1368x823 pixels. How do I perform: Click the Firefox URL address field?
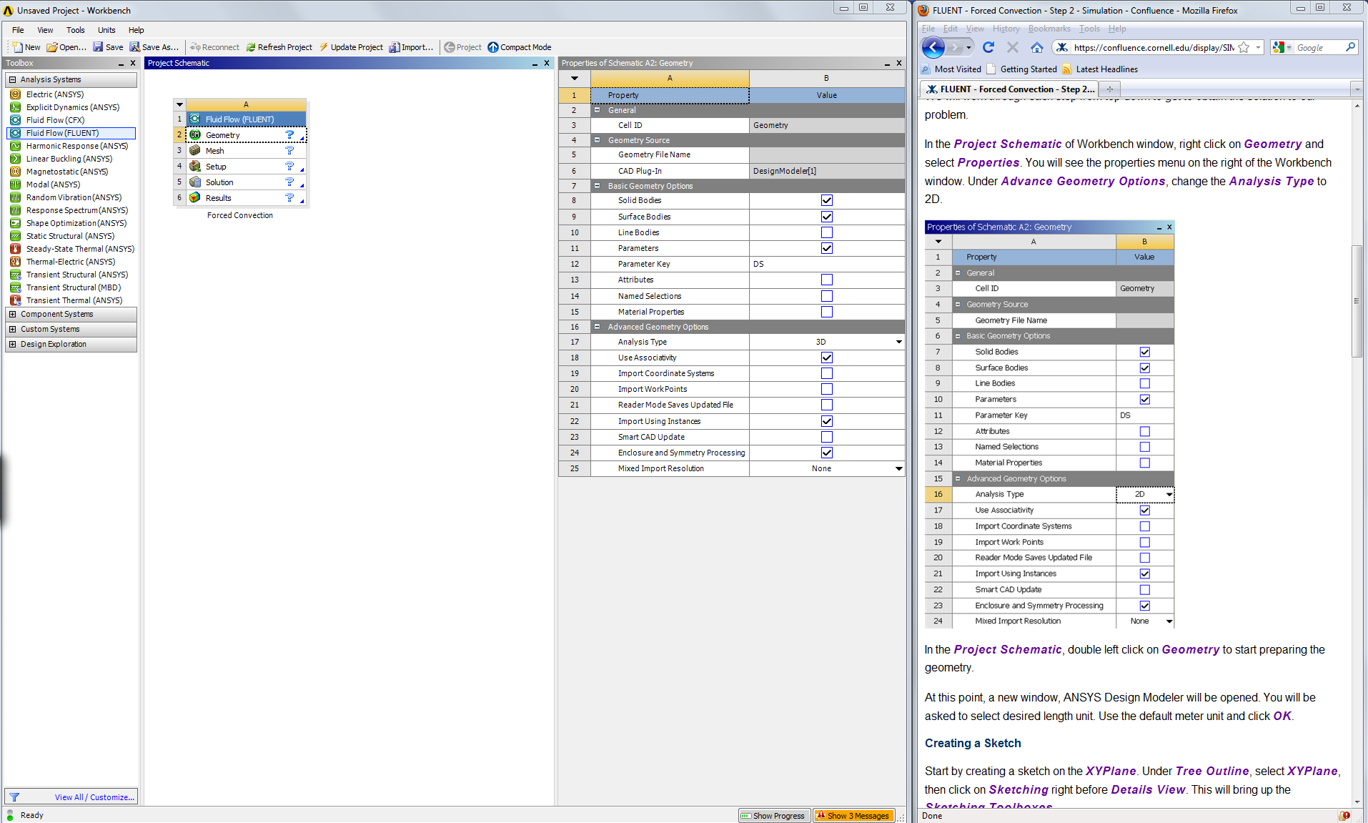click(x=1154, y=47)
